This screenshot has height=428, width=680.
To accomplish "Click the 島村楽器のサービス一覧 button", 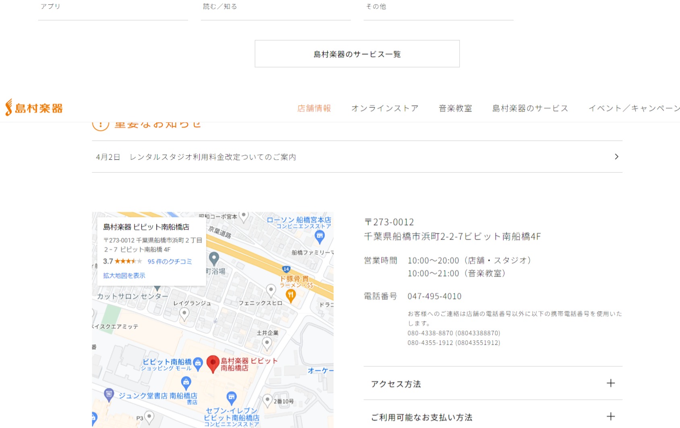I will [x=357, y=54].
